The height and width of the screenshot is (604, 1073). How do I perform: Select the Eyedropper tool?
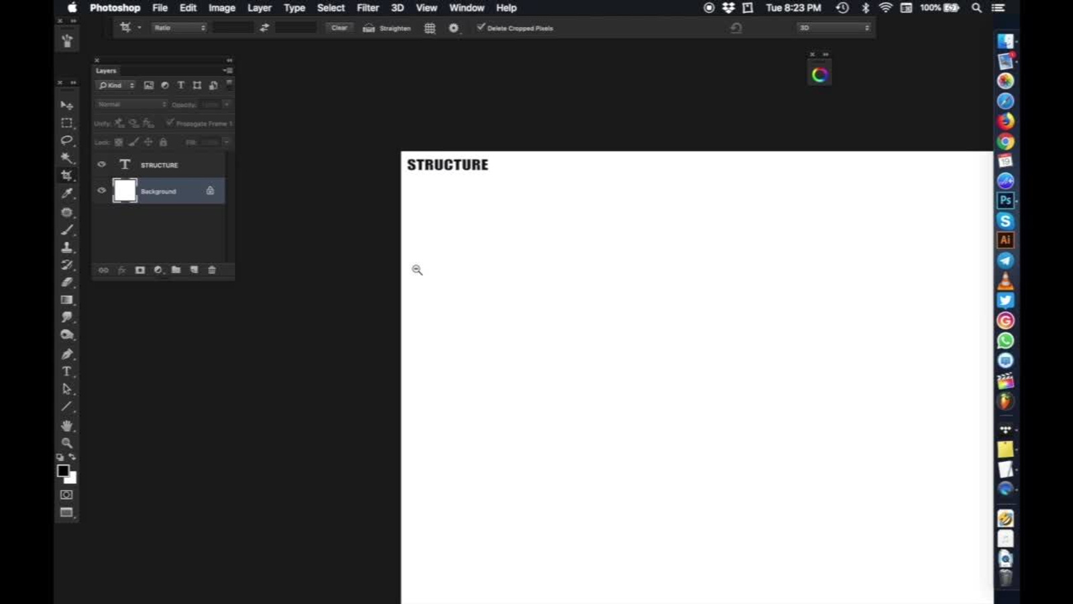67,193
